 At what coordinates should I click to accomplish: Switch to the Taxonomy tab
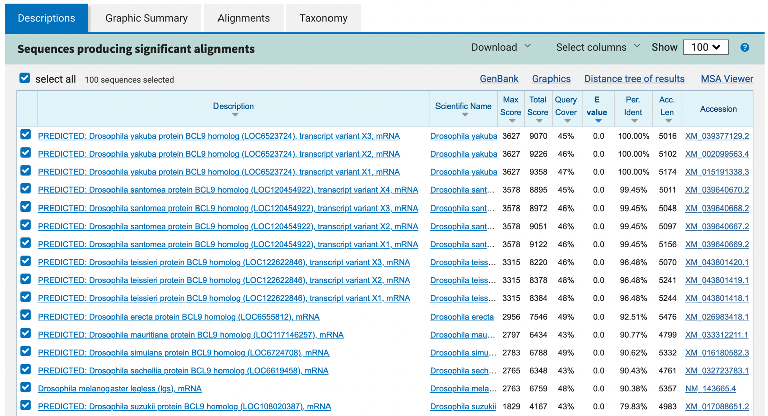[x=323, y=18]
